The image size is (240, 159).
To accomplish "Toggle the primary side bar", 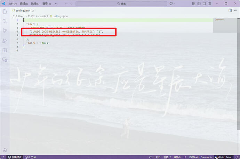I will 199,3.
